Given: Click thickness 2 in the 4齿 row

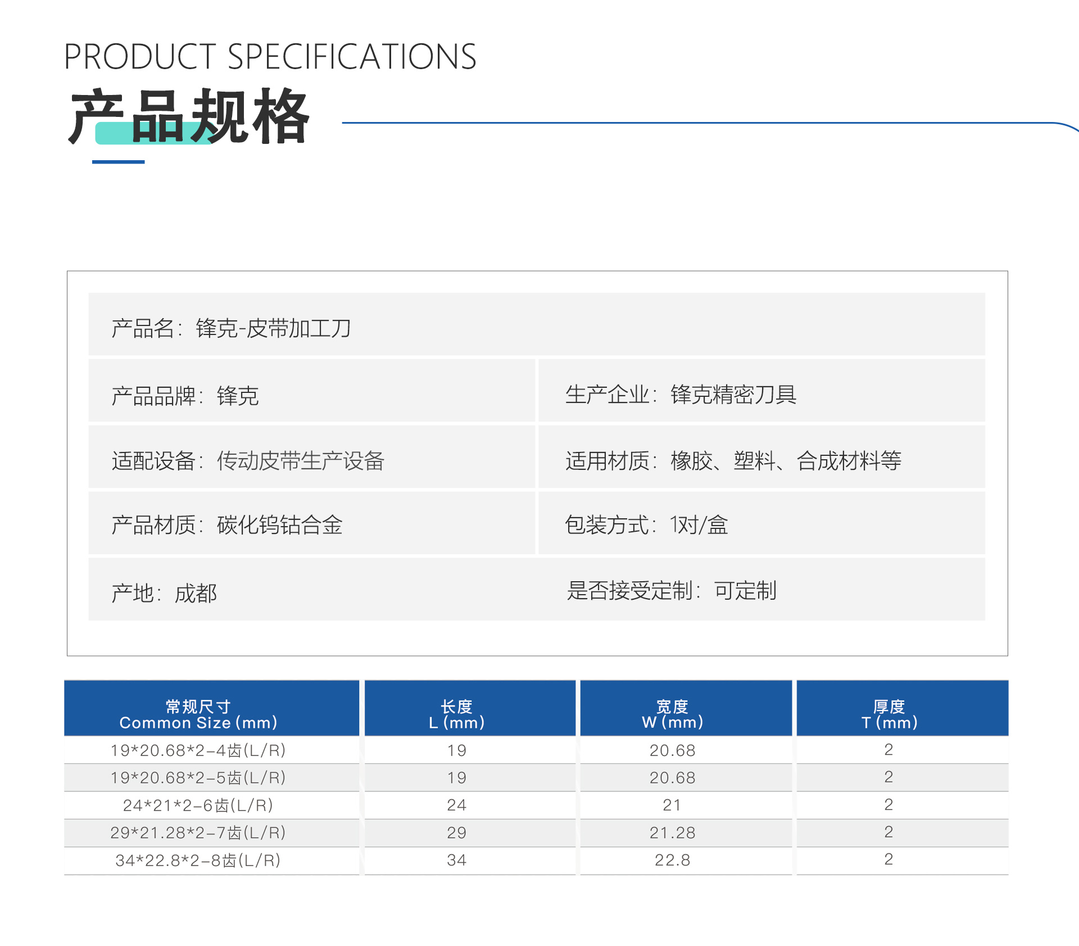Looking at the screenshot, I should click(888, 749).
